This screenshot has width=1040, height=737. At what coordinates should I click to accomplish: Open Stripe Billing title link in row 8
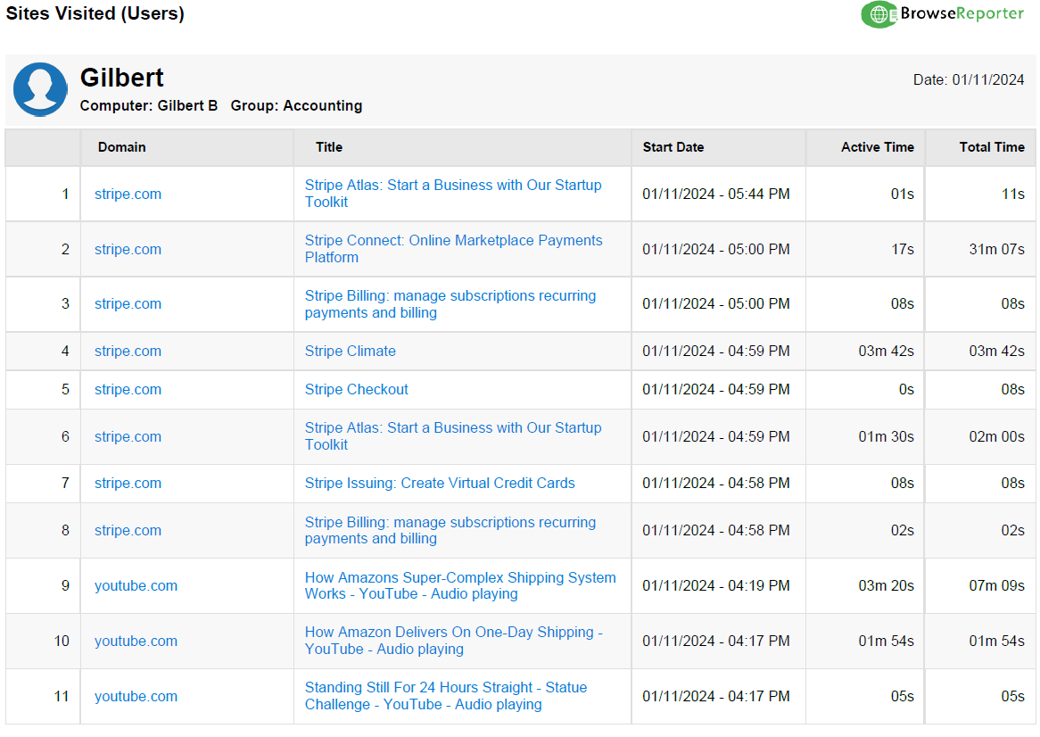coord(450,530)
